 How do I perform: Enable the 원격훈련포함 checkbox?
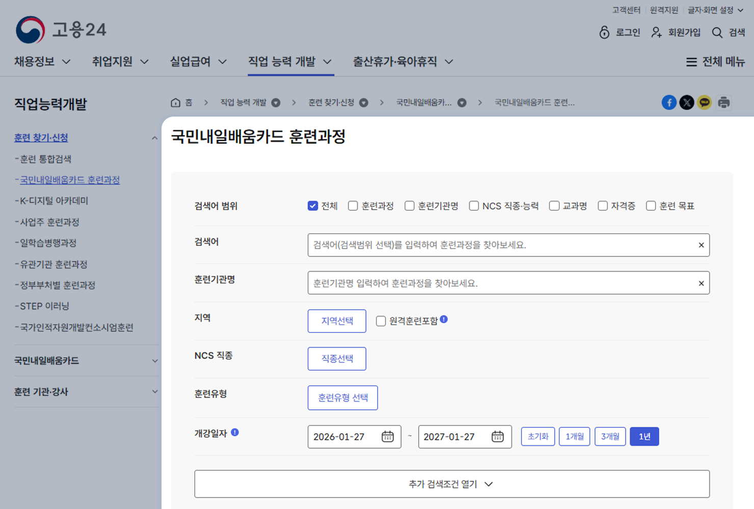(381, 321)
